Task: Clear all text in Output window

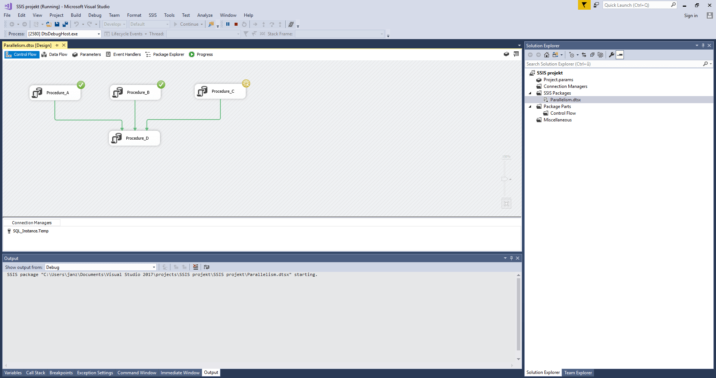Action: point(196,267)
